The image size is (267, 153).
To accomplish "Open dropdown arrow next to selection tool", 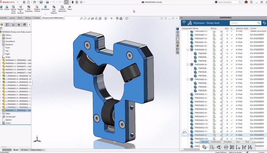I will coord(69,2).
